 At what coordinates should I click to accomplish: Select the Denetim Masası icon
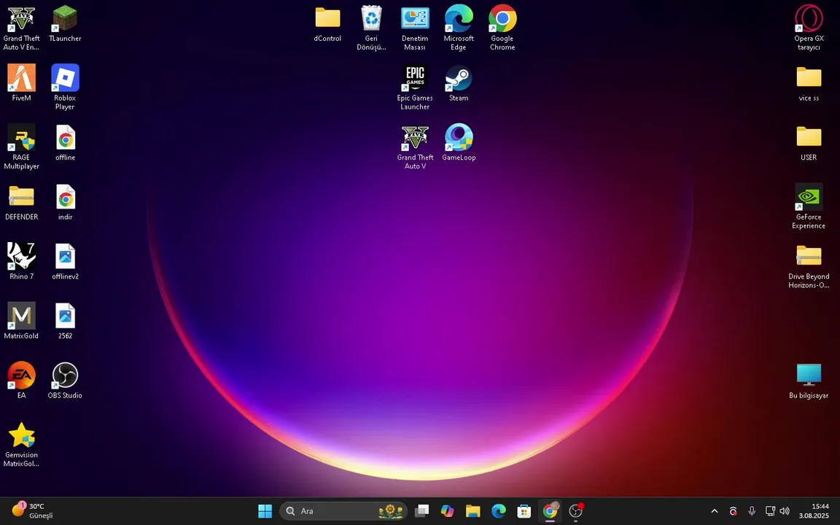click(415, 28)
